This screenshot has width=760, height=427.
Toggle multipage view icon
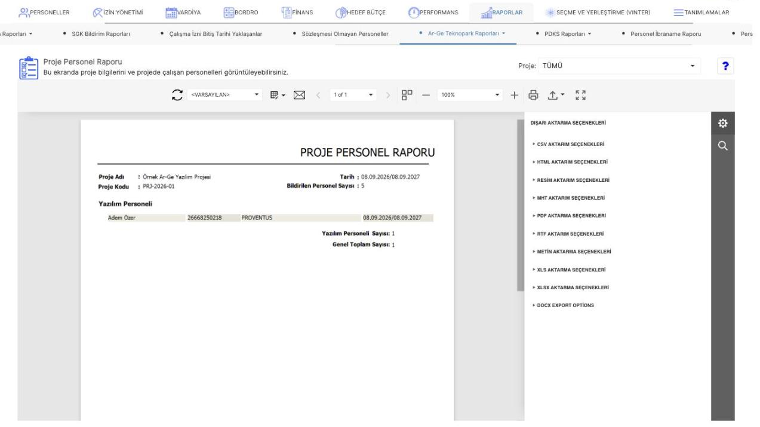(x=407, y=95)
